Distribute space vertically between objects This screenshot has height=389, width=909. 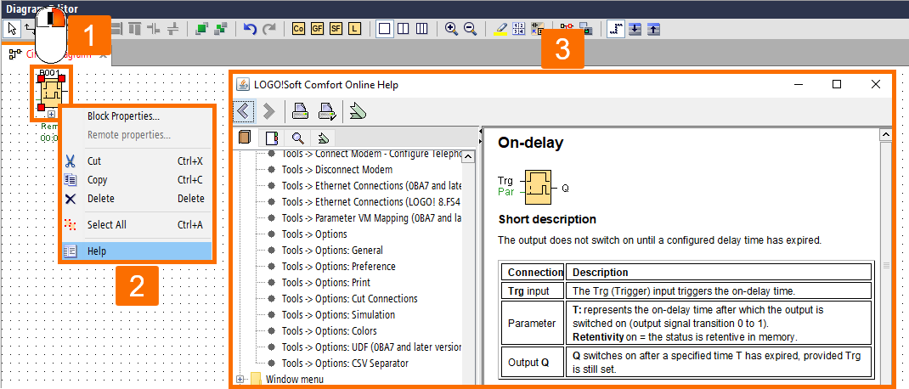coord(172,28)
